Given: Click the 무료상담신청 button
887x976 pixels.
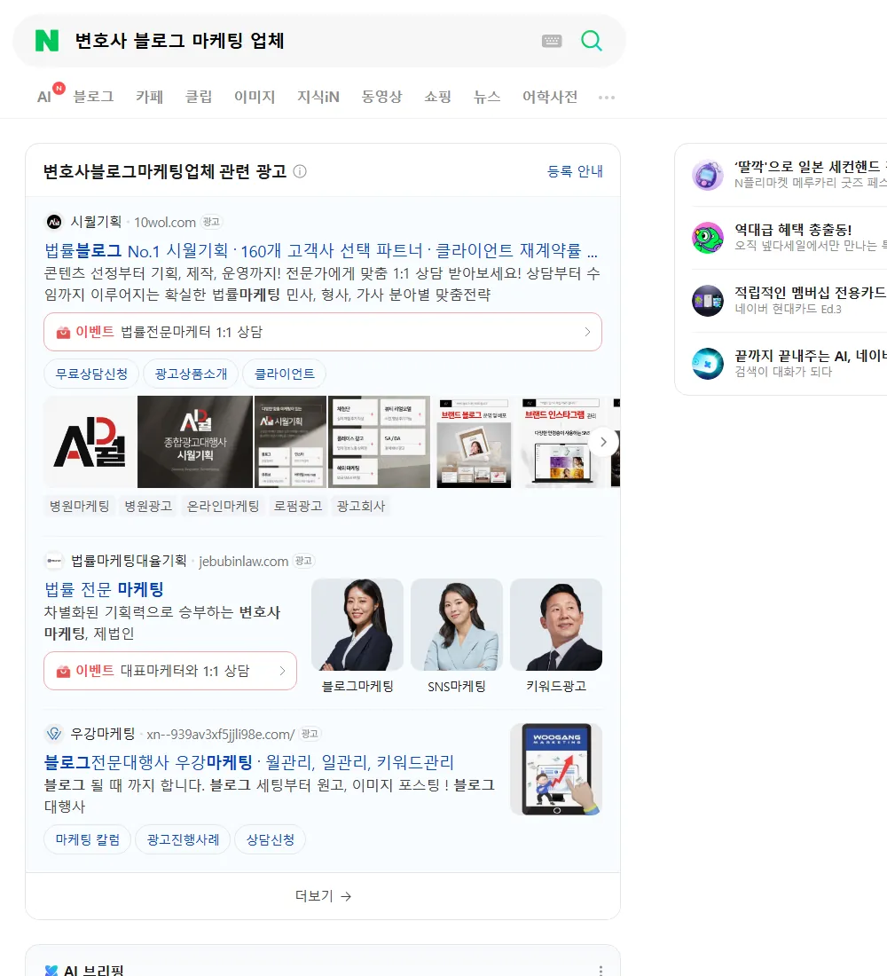Looking at the screenshot, I should click(x=91, y=374).
